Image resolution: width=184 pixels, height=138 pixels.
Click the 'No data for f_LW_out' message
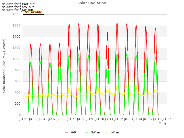coord(17,10)
